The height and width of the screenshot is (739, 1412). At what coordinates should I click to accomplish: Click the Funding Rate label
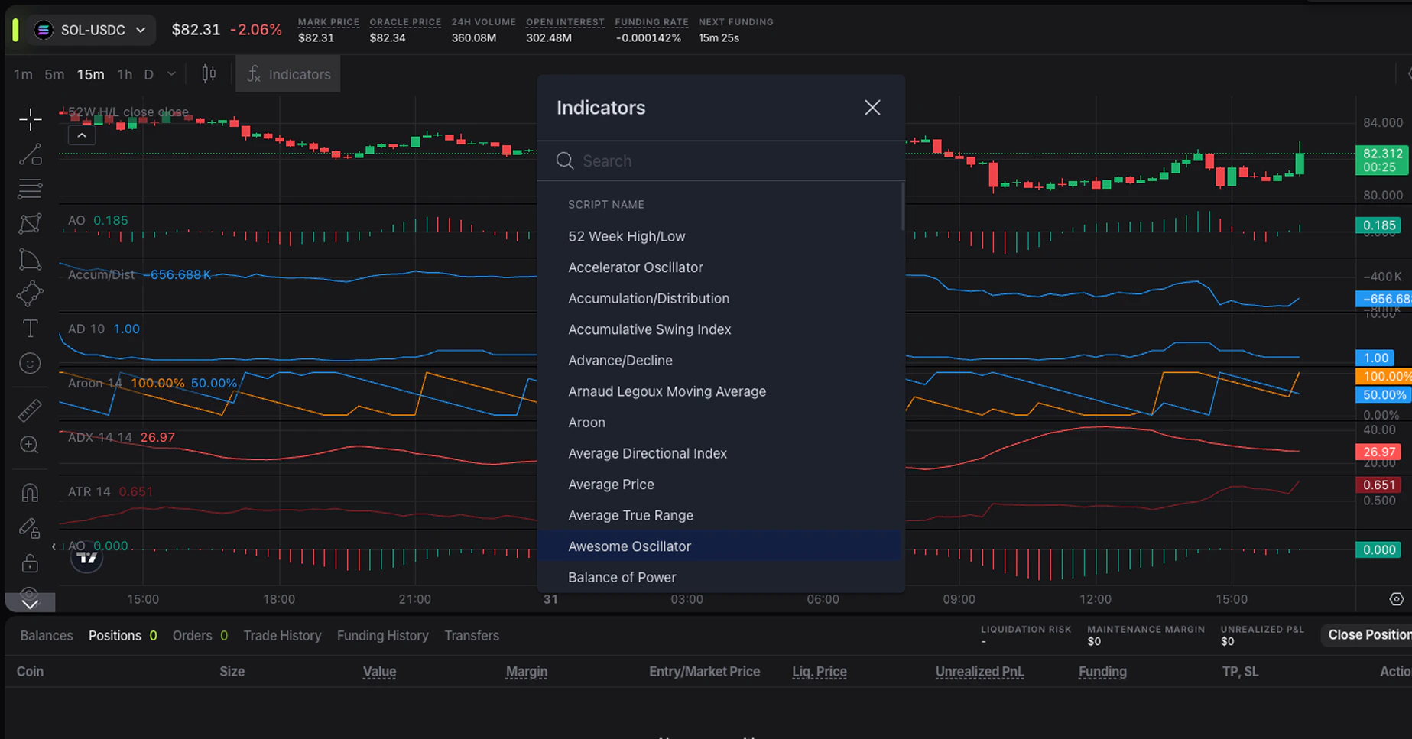point(651,22)
